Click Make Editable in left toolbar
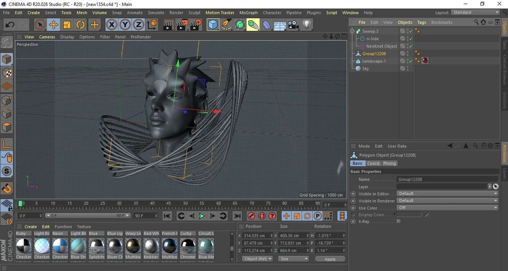 (7, 42)
